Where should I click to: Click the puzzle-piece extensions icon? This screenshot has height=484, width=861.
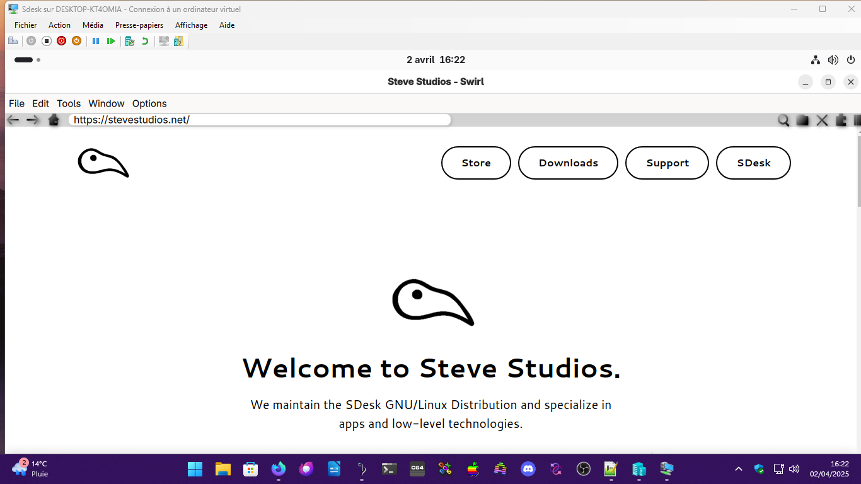(x=841, y=120)
